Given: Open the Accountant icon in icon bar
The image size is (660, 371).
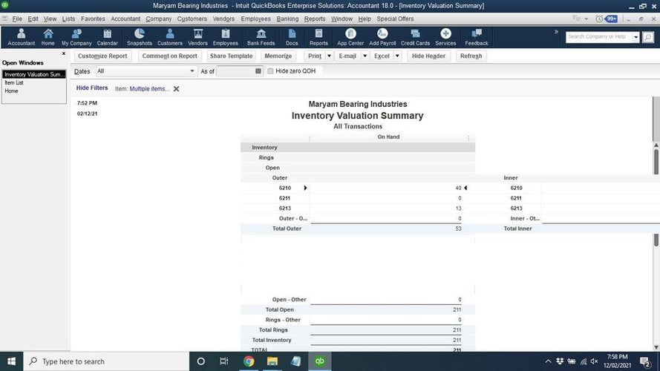Looking at the screenshot, I should click(x=21, y=37).
